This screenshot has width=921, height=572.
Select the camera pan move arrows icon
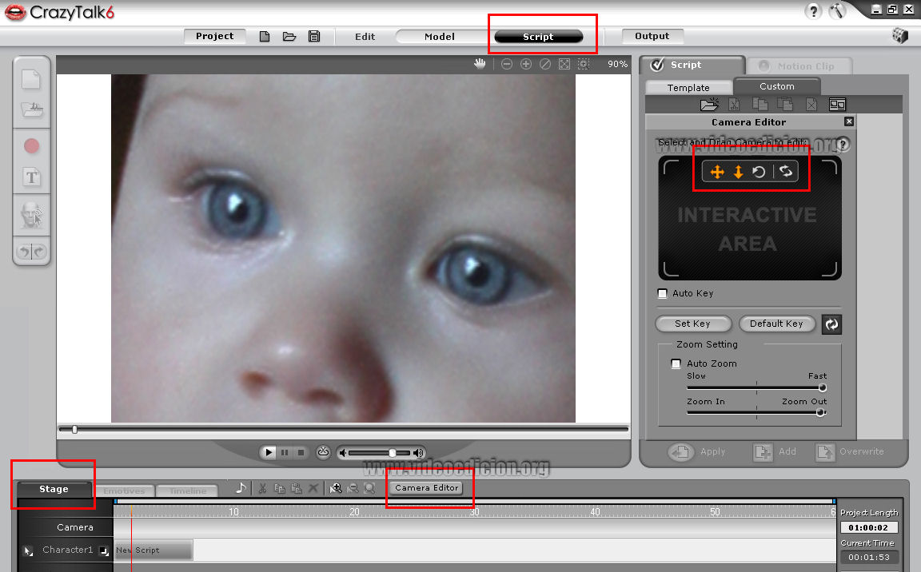point(717,172)
